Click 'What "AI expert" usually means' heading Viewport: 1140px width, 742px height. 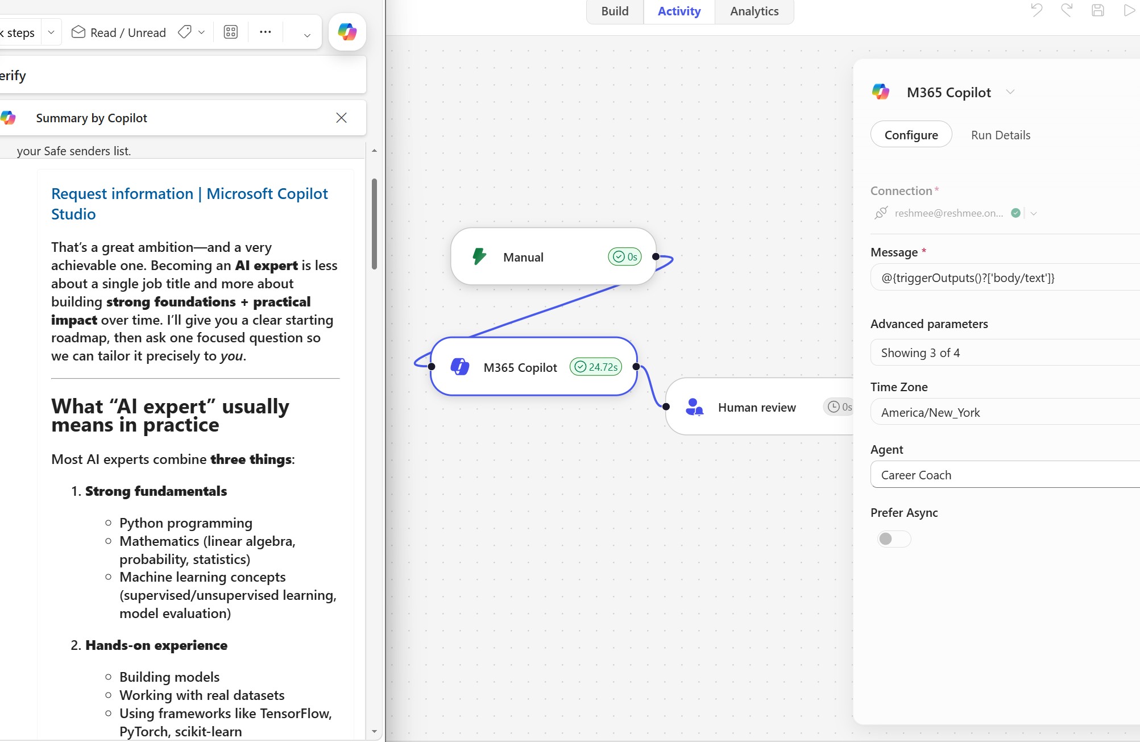(170, 416)
